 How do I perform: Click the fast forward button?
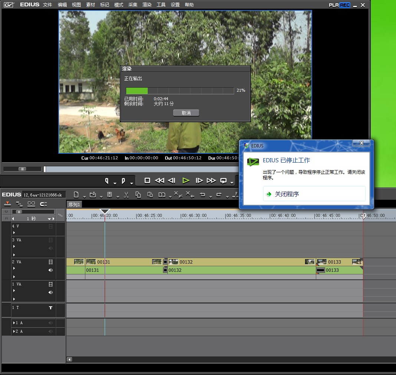(x=211, y=180)
